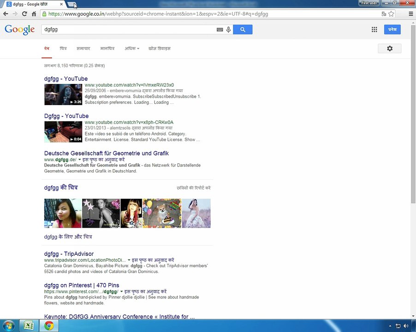Click the Google logo

pyautogui.click(x=20, y=30)
